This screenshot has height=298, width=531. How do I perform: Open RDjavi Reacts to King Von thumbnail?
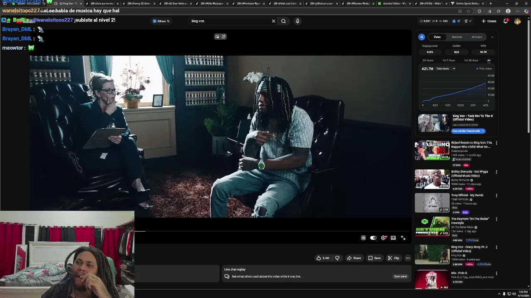tap(432, 151)
